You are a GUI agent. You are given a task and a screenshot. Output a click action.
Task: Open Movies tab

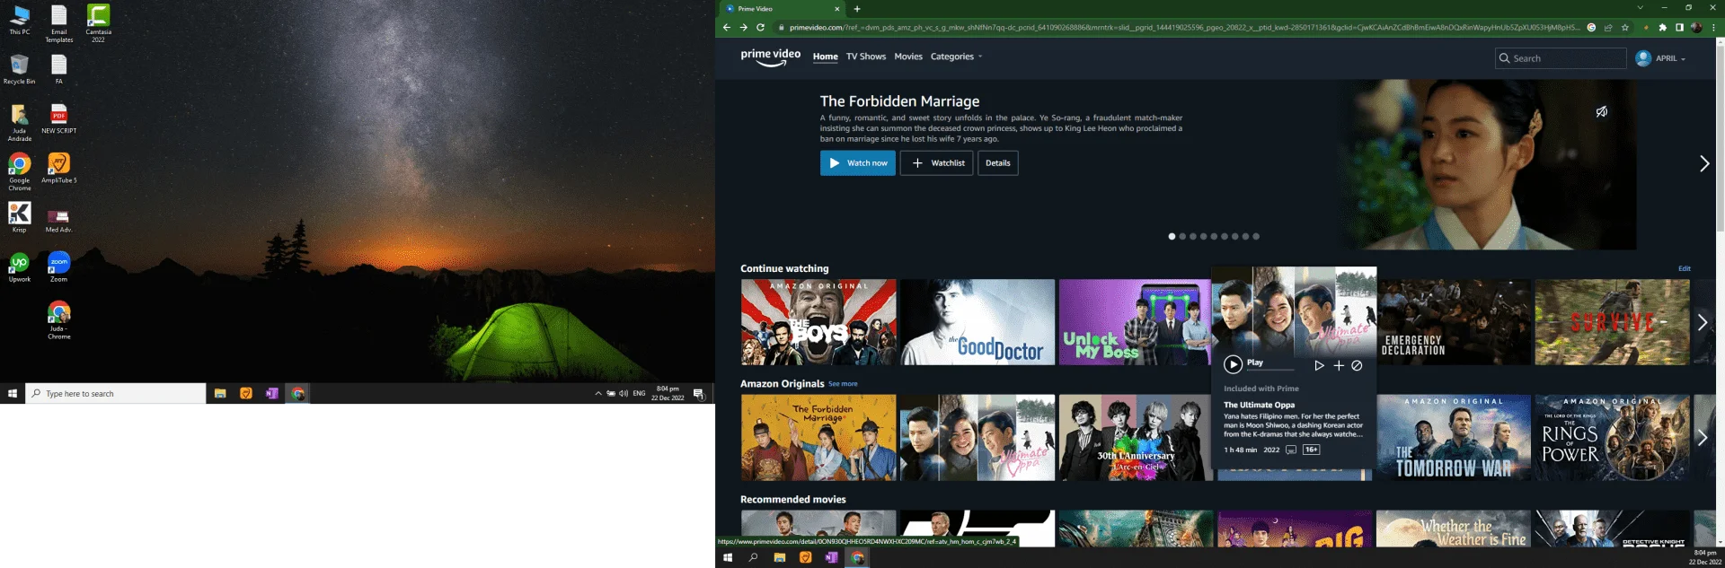908,57
